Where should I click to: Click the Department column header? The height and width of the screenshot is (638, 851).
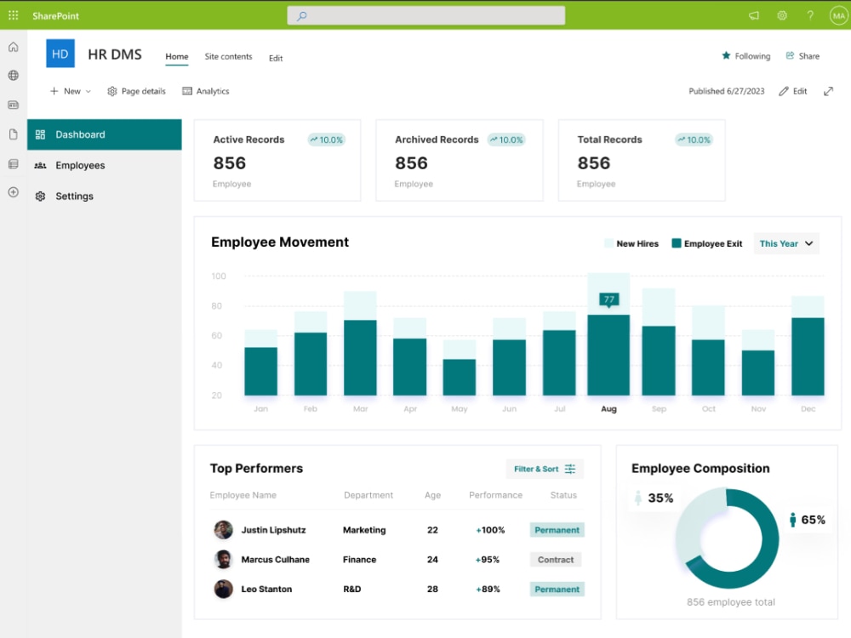[x=368, y=495]
